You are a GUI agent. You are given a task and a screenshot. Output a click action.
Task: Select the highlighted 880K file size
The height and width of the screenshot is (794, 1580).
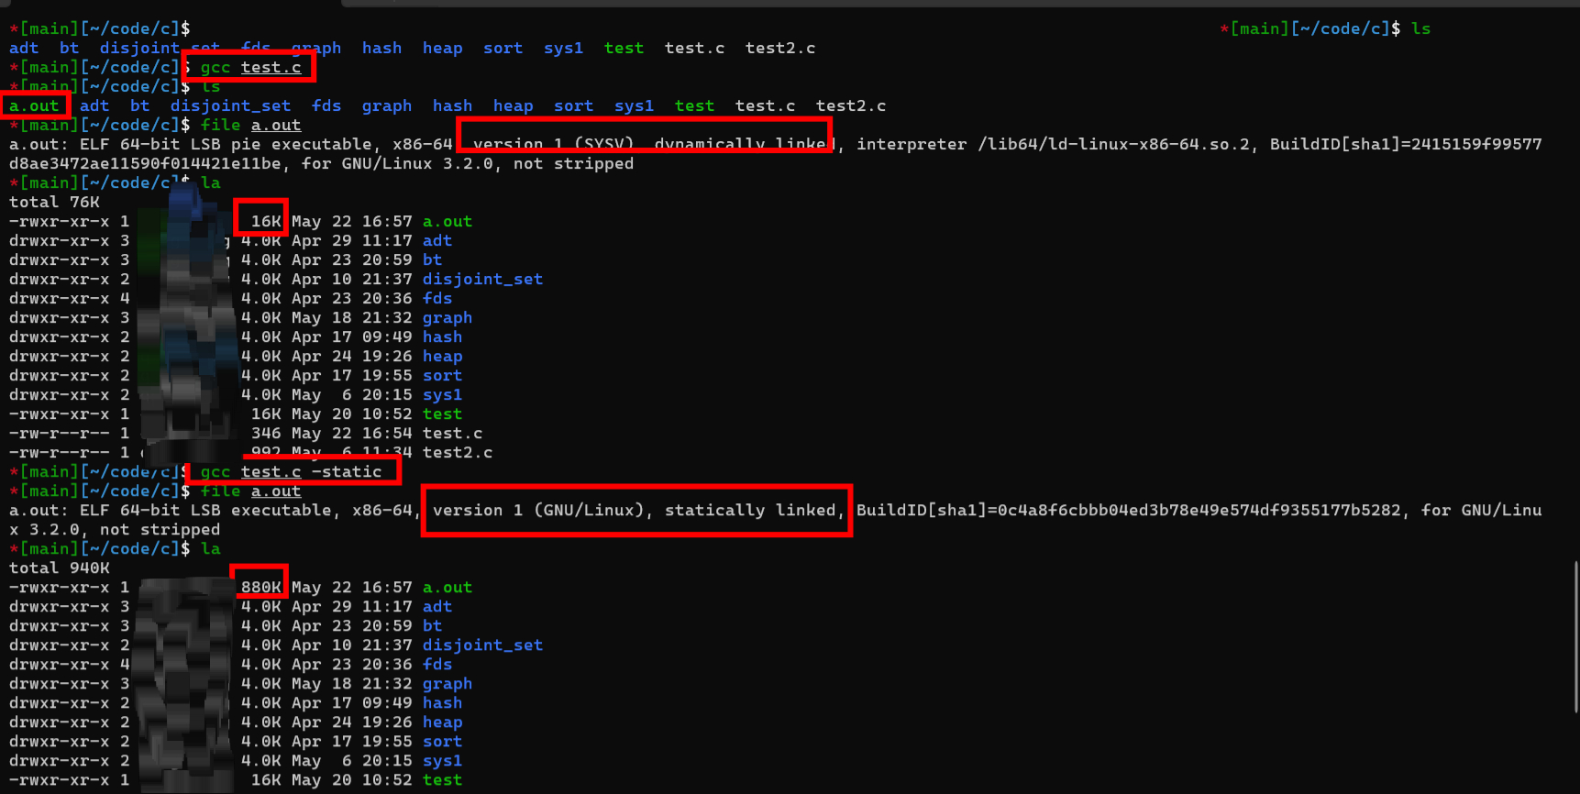click(x=260, y=587)
